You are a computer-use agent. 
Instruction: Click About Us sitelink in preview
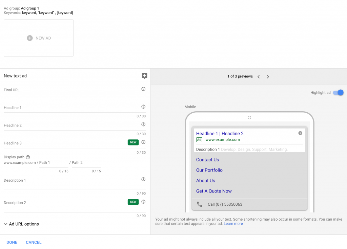click(206, 181)
